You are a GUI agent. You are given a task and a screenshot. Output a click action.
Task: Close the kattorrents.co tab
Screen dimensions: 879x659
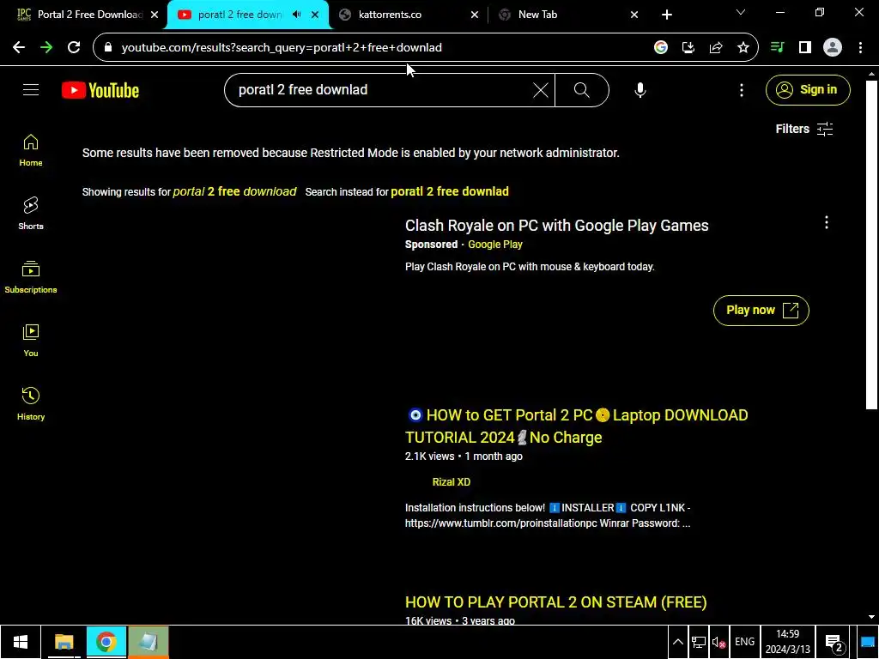coord(474,15)
